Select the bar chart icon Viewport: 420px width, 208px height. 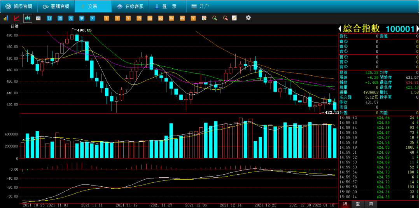click(6, 18)
